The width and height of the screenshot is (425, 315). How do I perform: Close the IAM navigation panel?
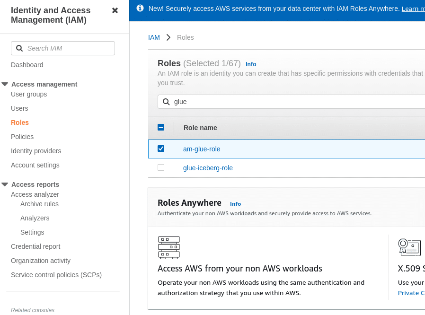coord(115,10)
